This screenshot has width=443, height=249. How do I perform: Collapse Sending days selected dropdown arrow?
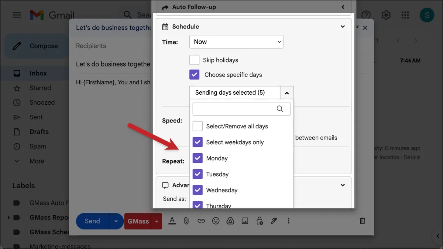tap(287, 93)
